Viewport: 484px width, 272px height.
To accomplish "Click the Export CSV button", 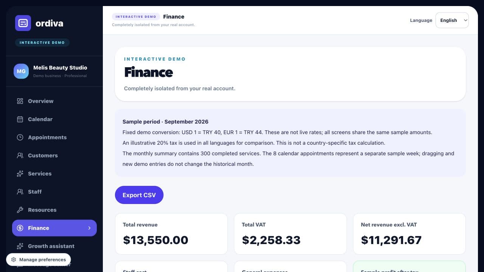I will coord(139,195).
